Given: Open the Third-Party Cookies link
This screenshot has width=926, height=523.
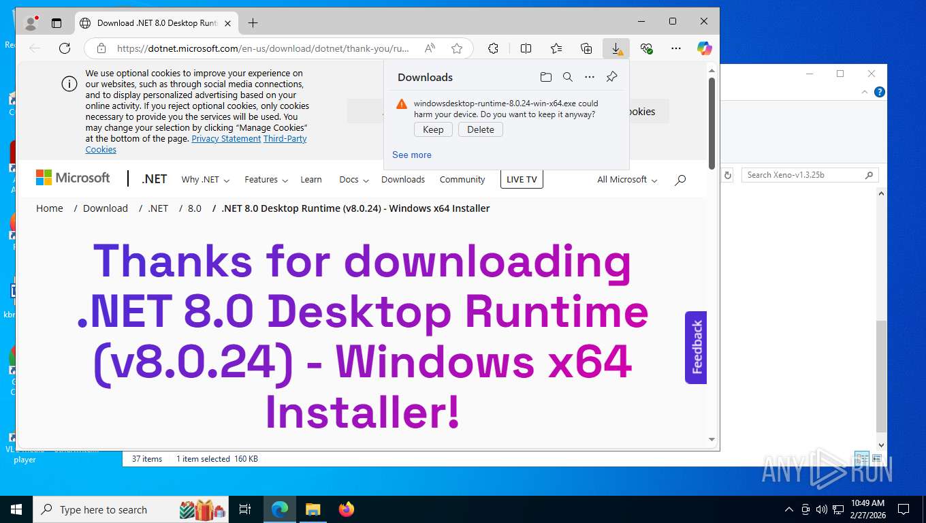Looking at the screenshot, I should pyautogui.click(x=196, y=144).
